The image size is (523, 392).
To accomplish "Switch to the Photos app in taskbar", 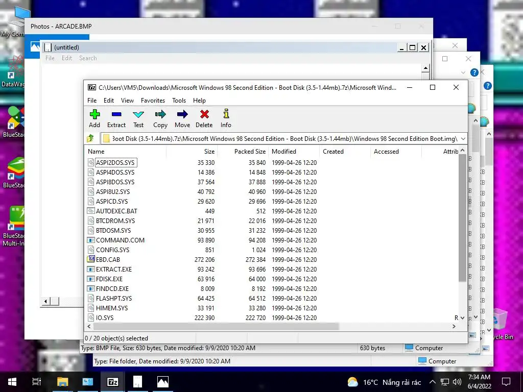I will (163, 382).
